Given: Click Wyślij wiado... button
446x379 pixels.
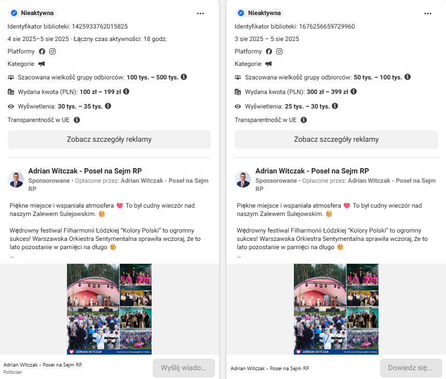Looking at the screenshot, I should click(x=183, y=368).
